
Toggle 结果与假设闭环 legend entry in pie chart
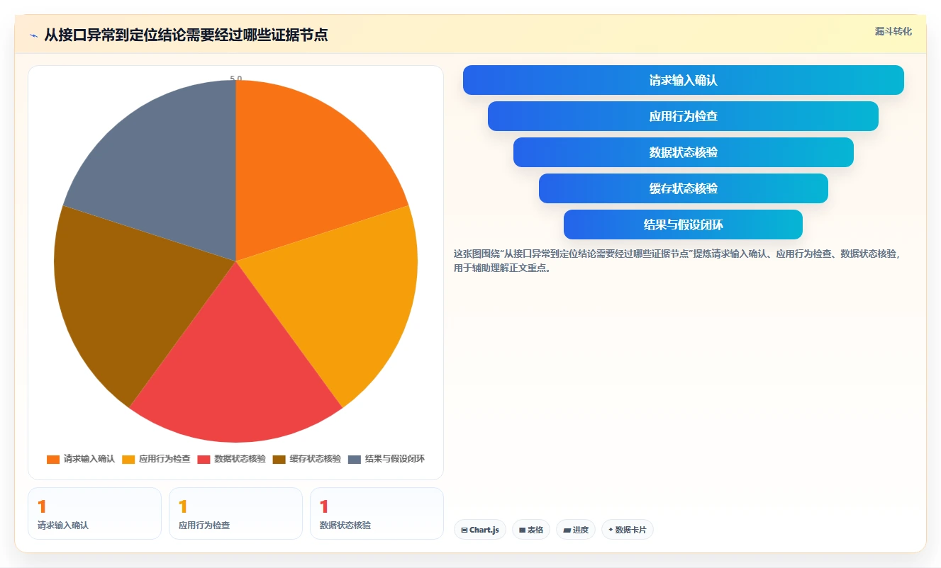[x=386, y=459]
